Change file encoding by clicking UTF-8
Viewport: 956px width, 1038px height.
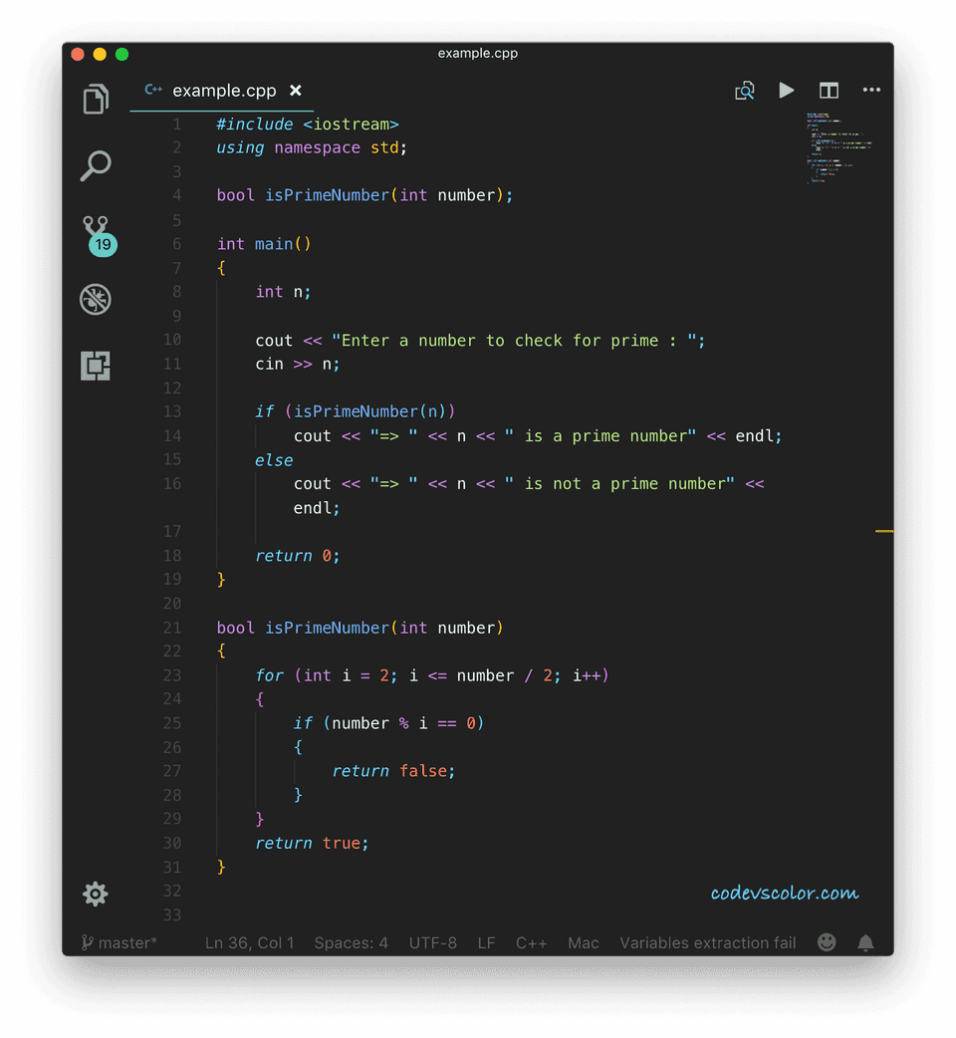[433, 942]
